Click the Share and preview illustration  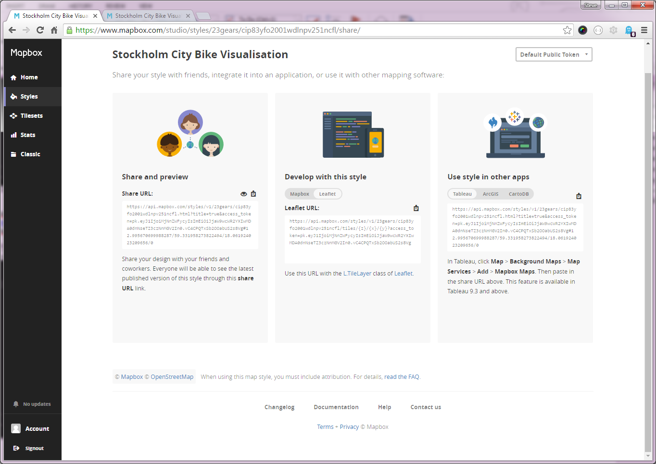[190, 133]
